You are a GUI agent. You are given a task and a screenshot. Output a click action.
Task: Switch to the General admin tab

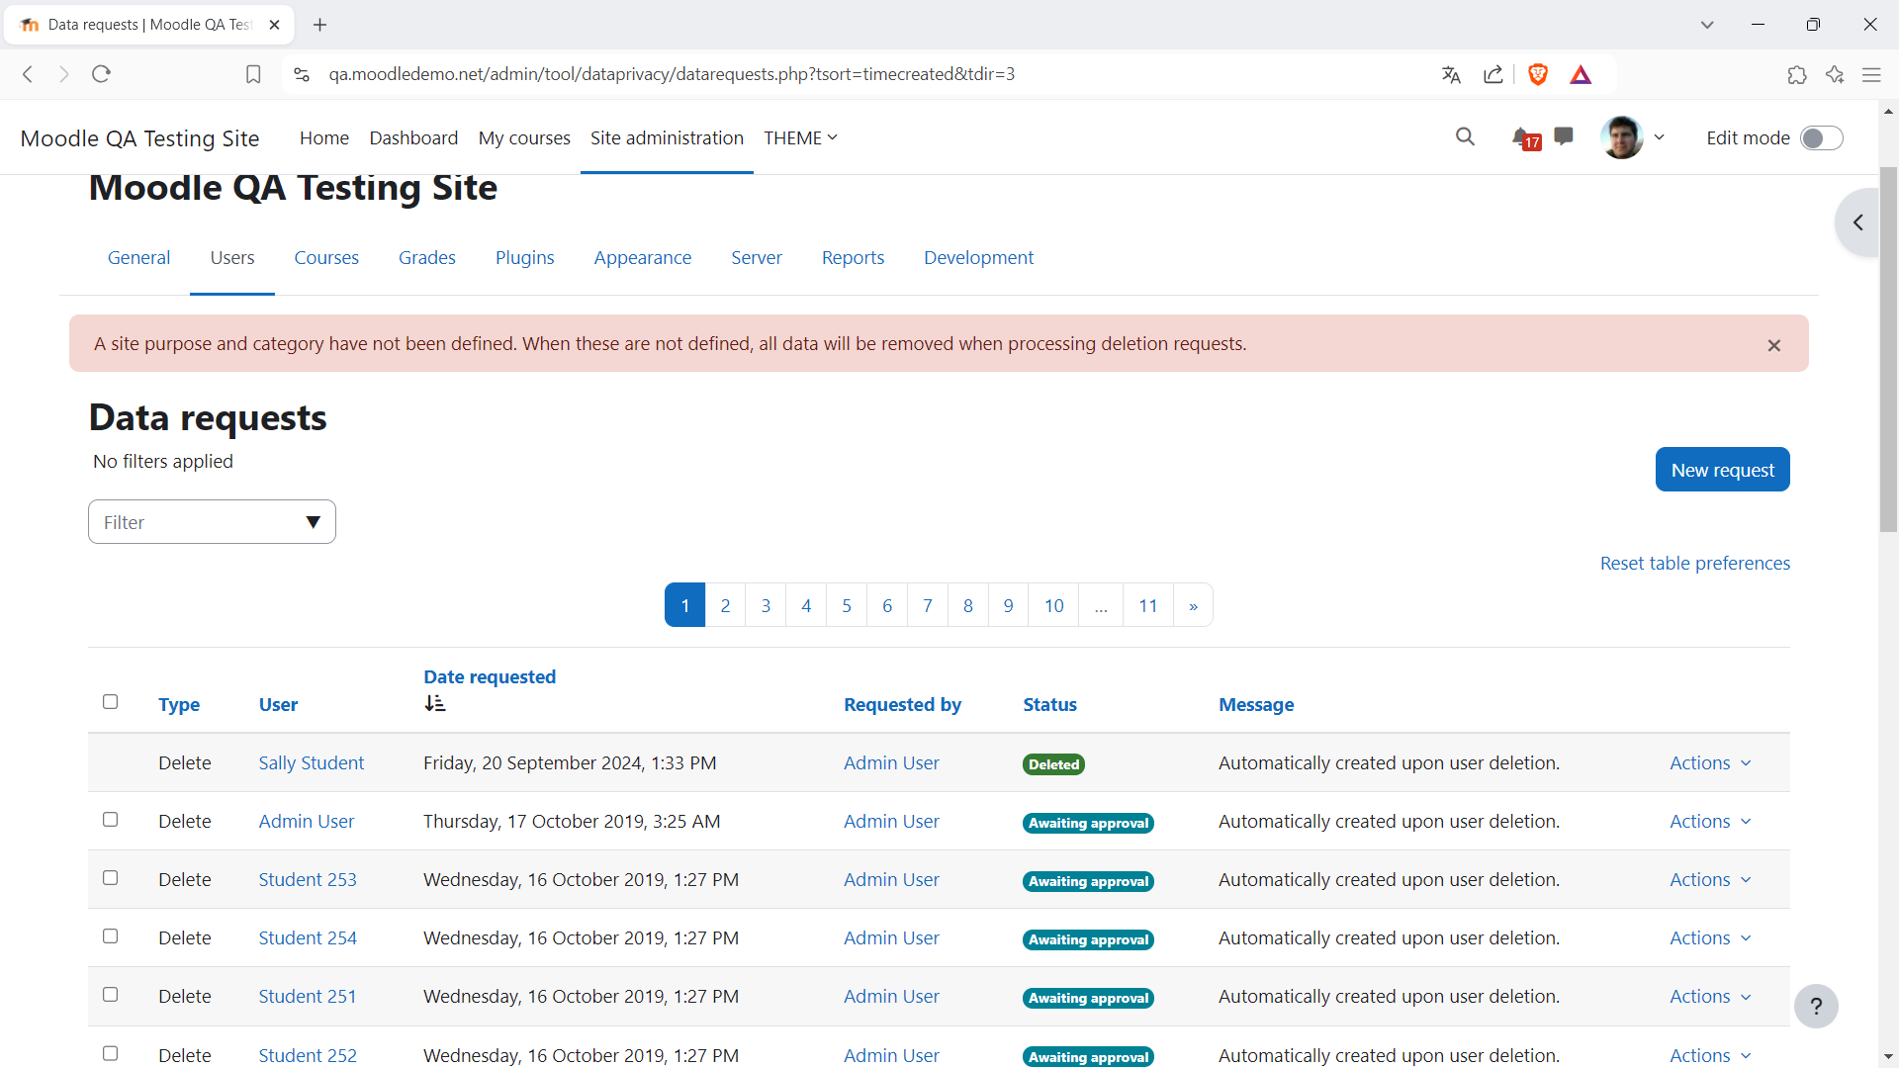click(x=138, y=258)
